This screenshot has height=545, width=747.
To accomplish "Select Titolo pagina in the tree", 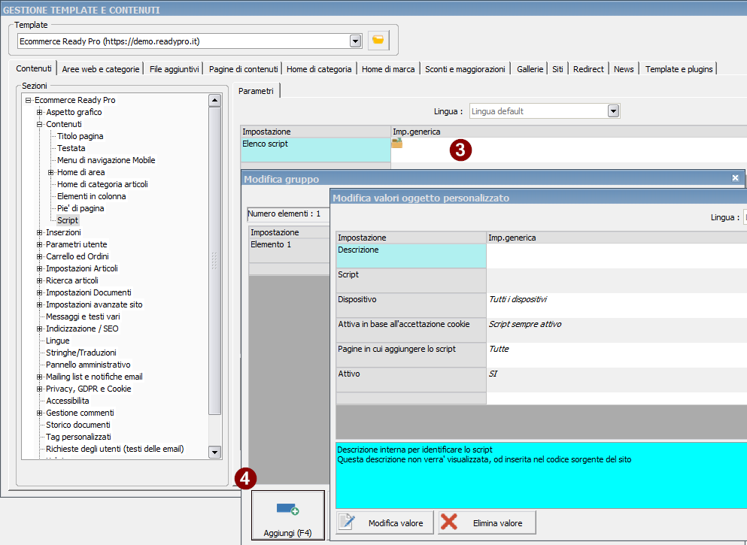I will (x=80, y=136).
